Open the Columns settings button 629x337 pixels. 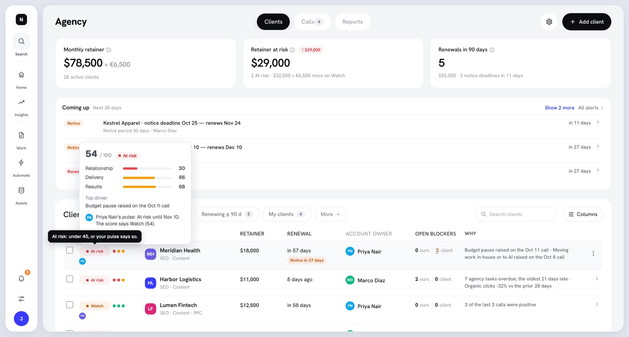(x=583, y=214)
